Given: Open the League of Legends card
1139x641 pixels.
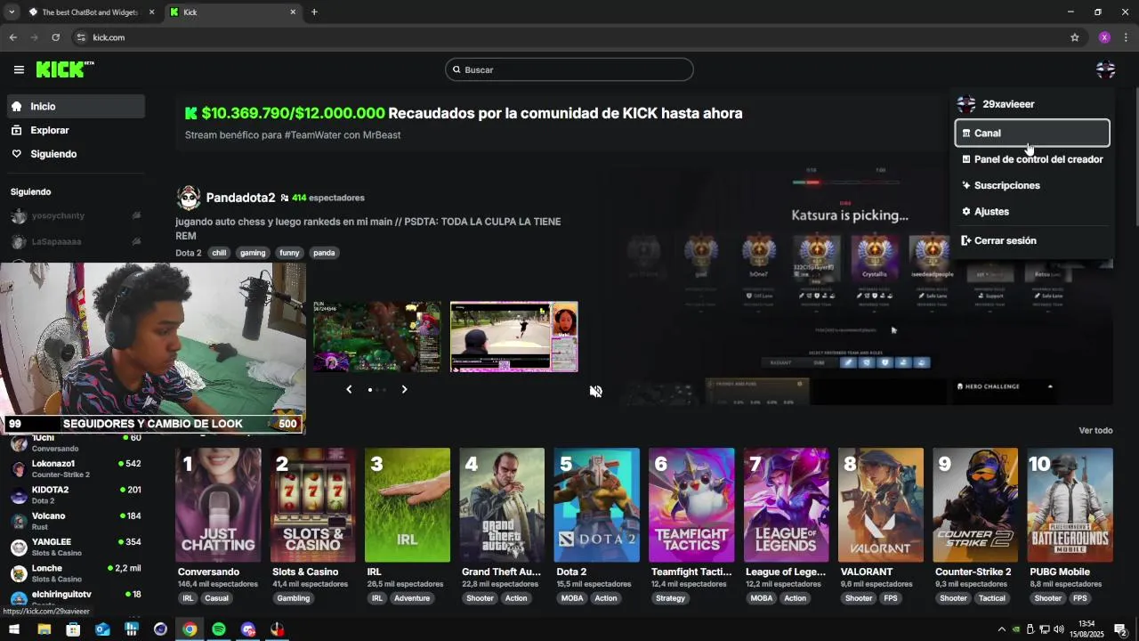Looking at the screenshot, I should point(787,505).
